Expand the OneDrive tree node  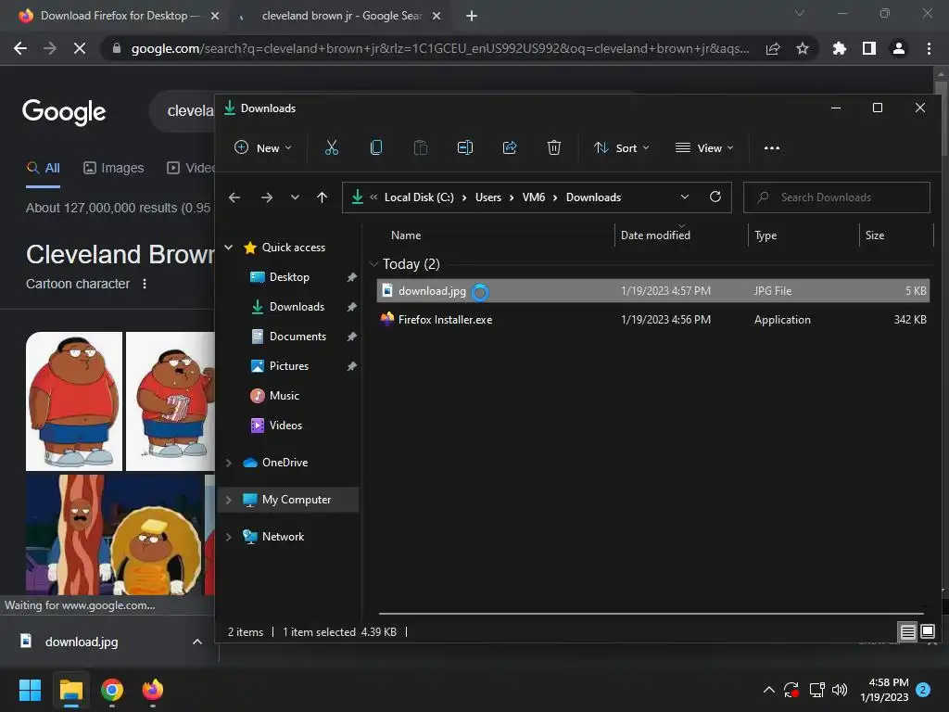click(x=229, y=463)
